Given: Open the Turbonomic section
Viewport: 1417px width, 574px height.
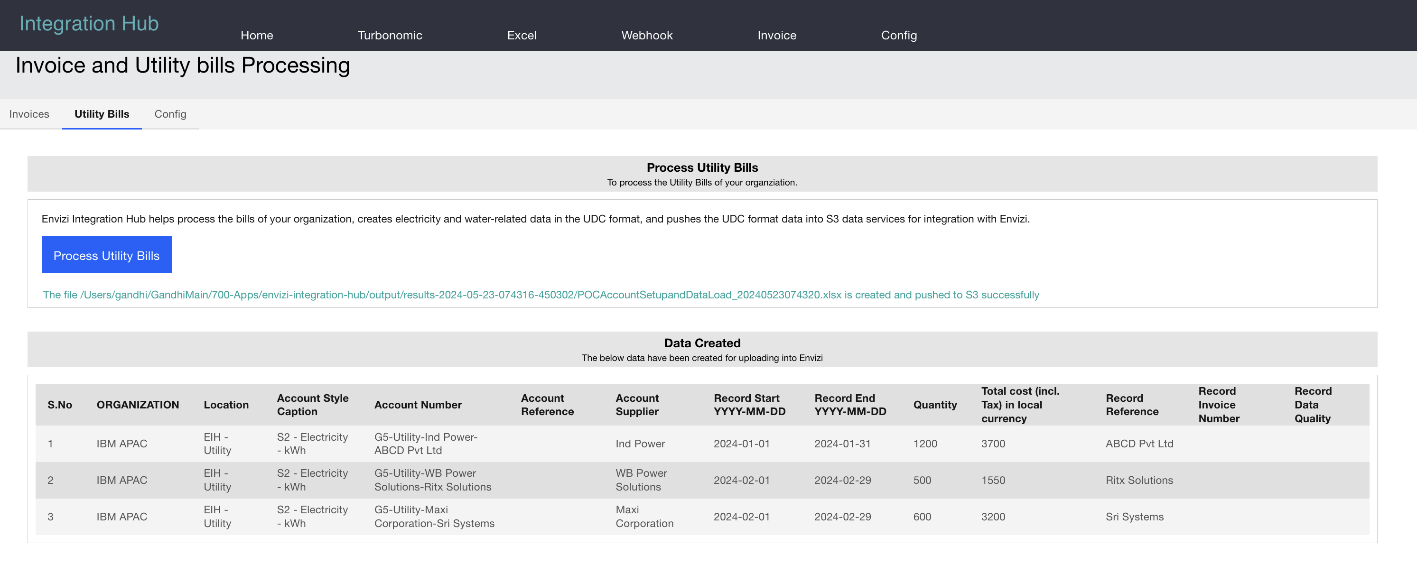Looking at the screenshot, I should [x=390, y=35].
